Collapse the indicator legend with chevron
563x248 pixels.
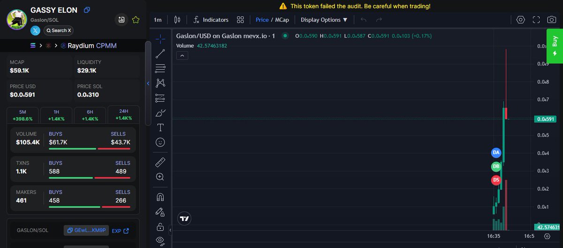tap(182, 55)
